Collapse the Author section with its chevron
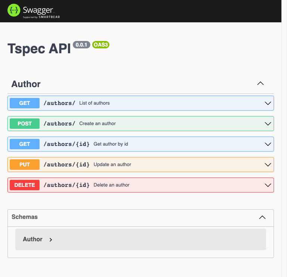Screen dimensions: 287x277 [261, 84]
